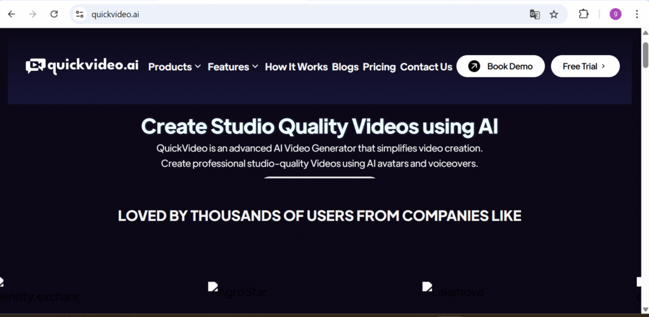Open the Pricing page
649x317 pixels.
click(379, 66)
